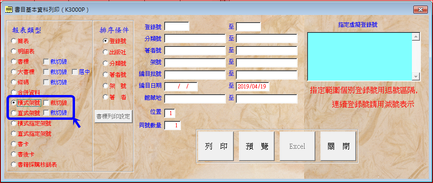Screen dimensions: 433x183
Task: Sort by 登錄號 radio option
Action: (105, 41)
